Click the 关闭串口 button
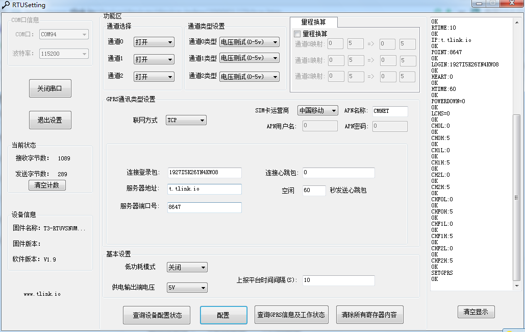Viewport: 525px width, 332px height. tap(49, 88)
